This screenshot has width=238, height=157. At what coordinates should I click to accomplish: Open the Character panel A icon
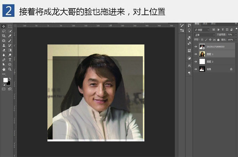tap(189, 65)
